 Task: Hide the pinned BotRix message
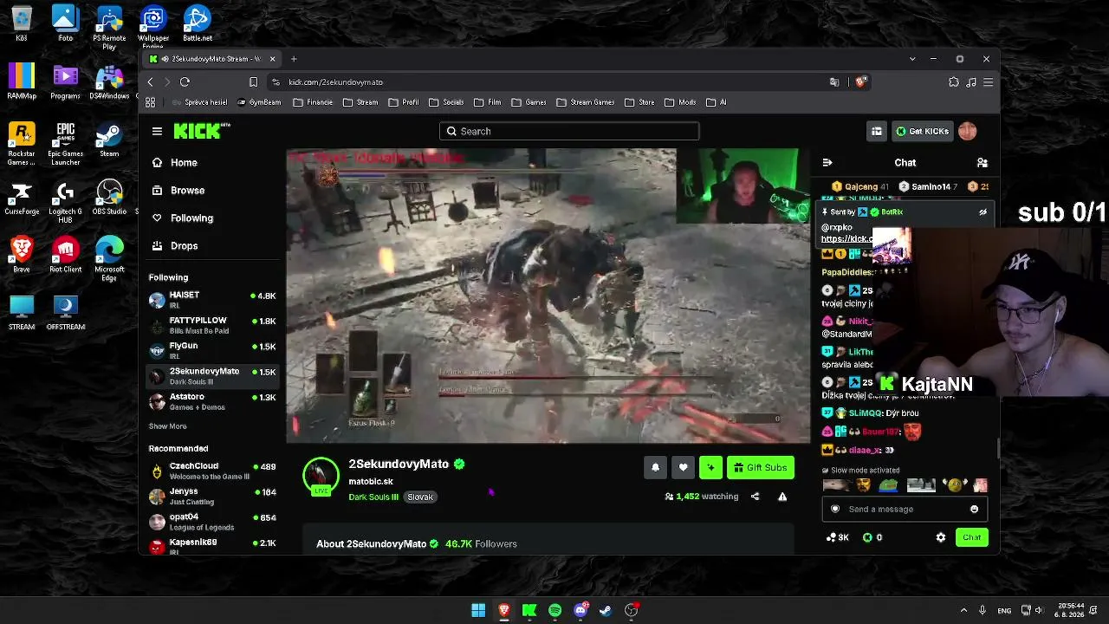click(983, 211)
